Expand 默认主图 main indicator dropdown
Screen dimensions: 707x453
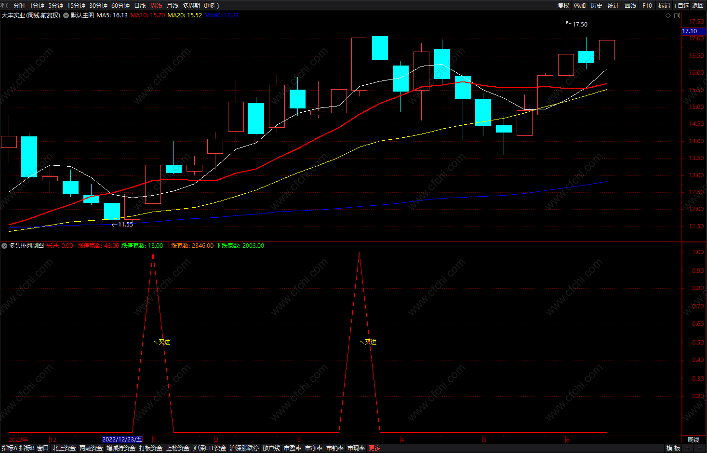(x=66, y=15)
